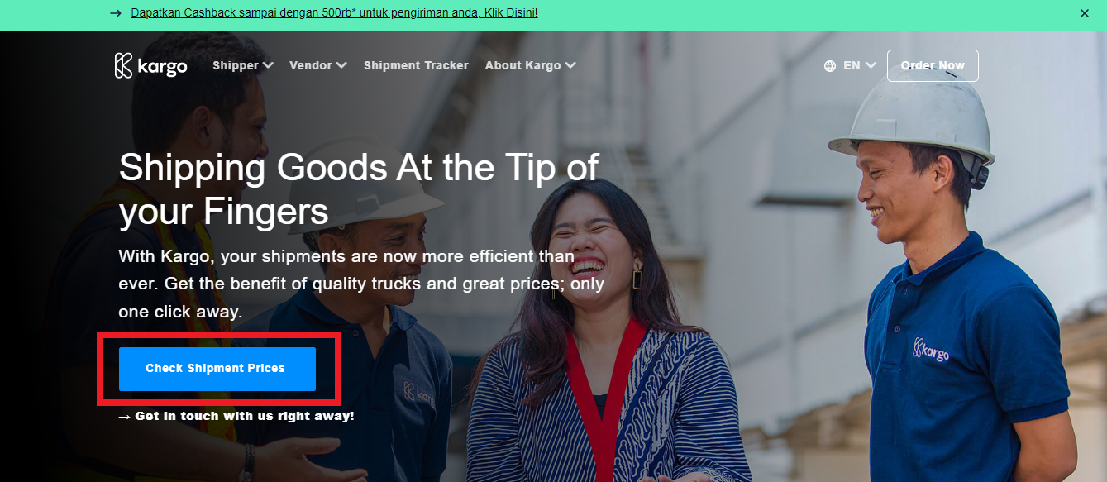Screen dimensions: 1107x482
Task: Open the Vendor menu label
Action: click(311, 65)
